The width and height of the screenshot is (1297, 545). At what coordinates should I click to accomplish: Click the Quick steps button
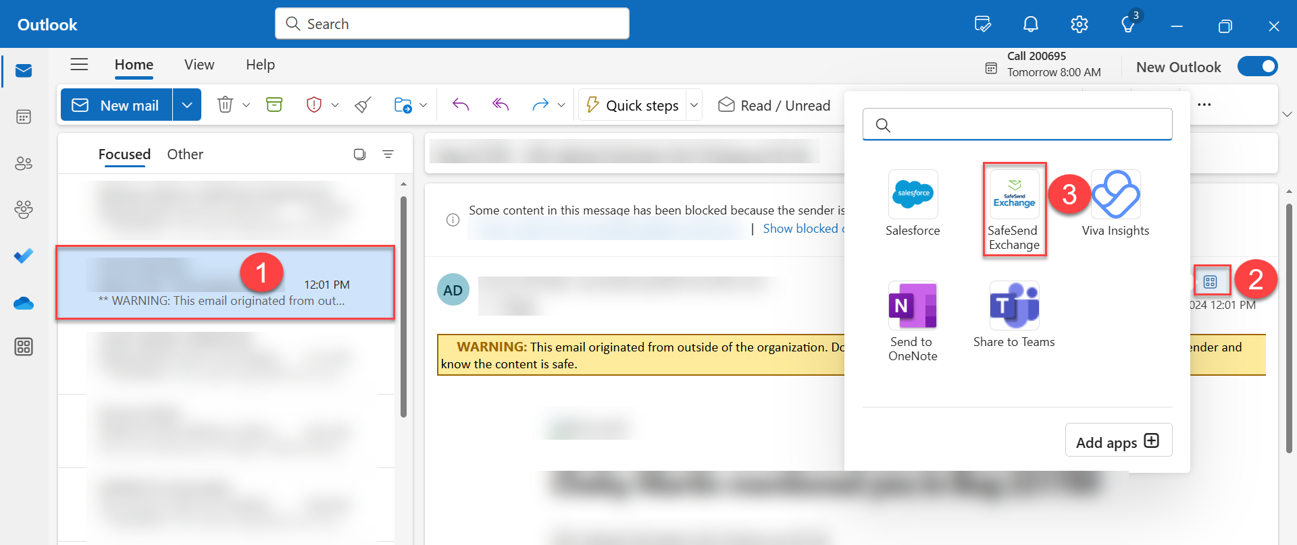632,105
